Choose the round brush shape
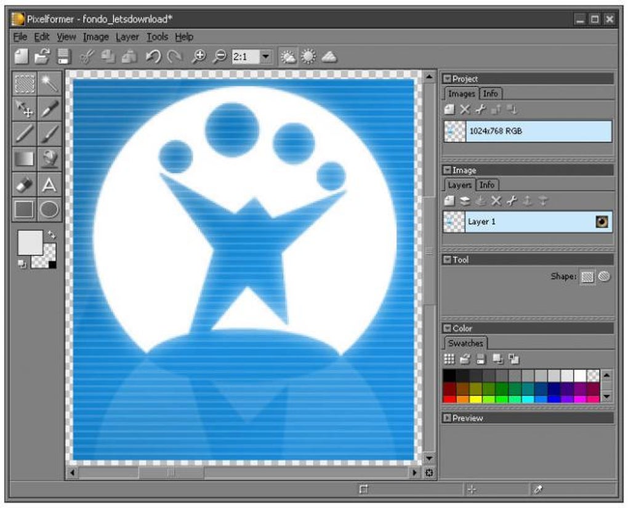628x508 pixels. coord(604,276)
